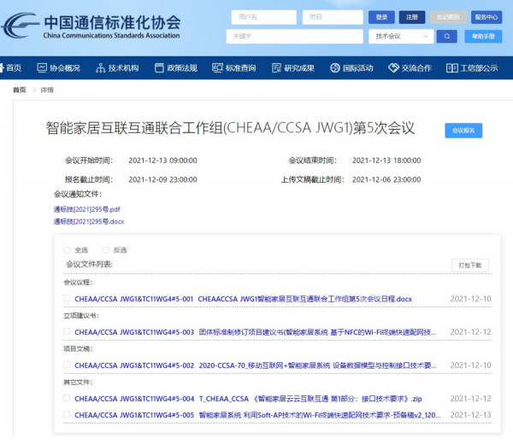Open the 2020-CCSA-70 file link

(256, 365)
